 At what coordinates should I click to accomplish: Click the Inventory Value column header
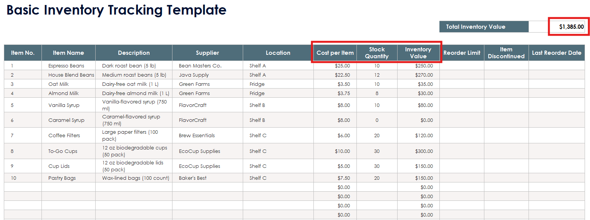[x=418, y=53]
